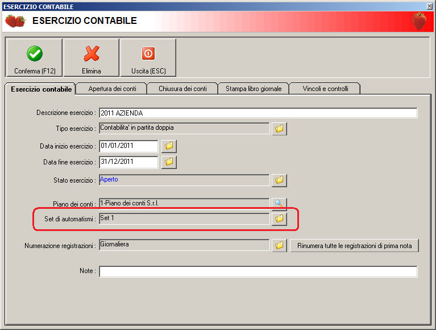The image size is (436, 330).
Task: Open folder icon beside Data fine esercizio
Action: coord(169,162)
